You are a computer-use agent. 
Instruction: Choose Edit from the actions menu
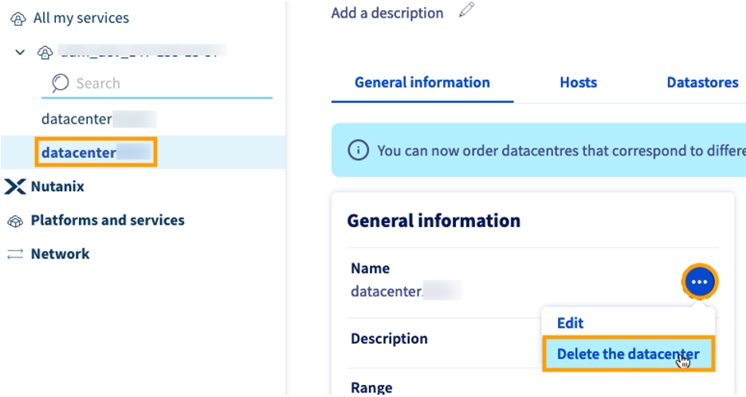tap(570, 323)
